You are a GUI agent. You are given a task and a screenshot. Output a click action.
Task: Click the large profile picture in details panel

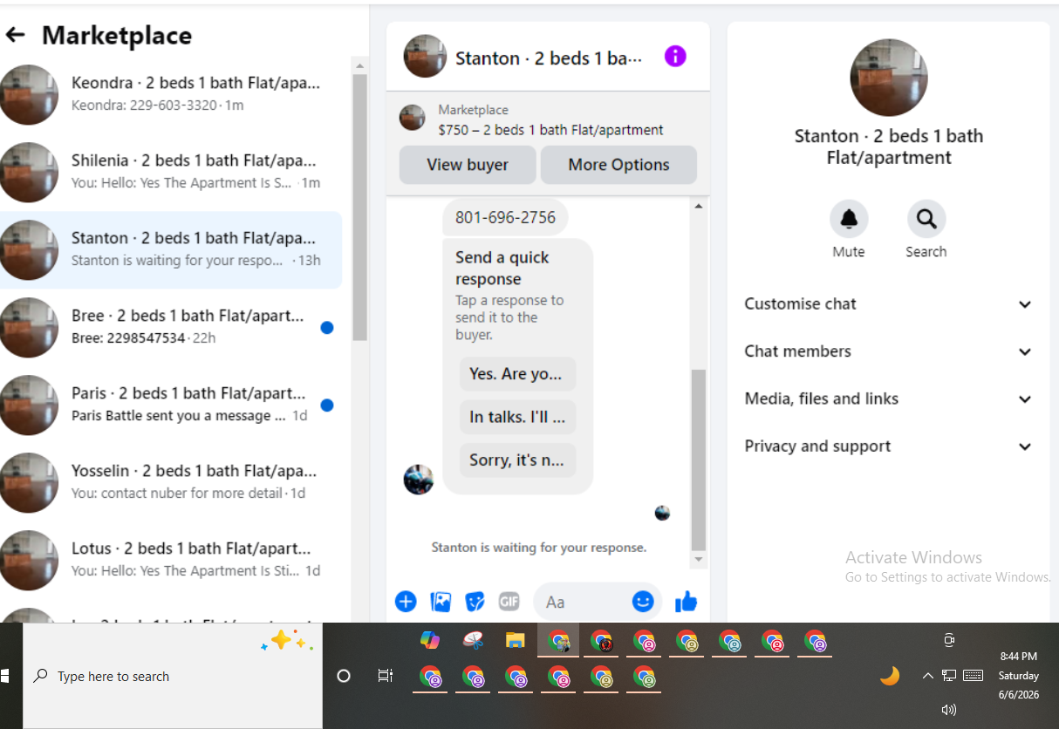tap(888, 78)
